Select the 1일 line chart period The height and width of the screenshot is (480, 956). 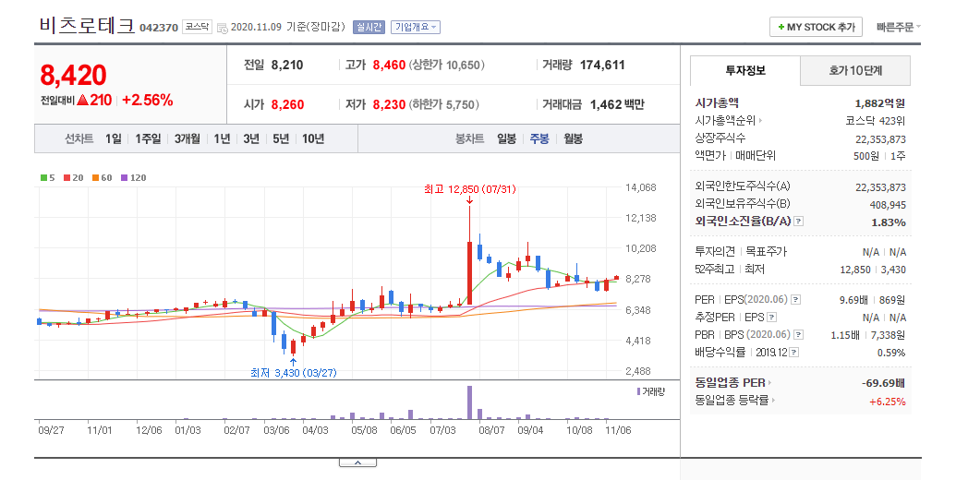pos(114,138)
